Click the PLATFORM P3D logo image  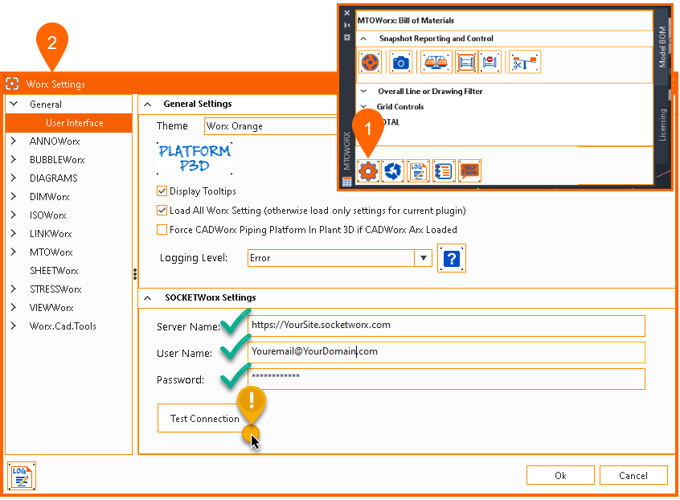tap(195, 158)
